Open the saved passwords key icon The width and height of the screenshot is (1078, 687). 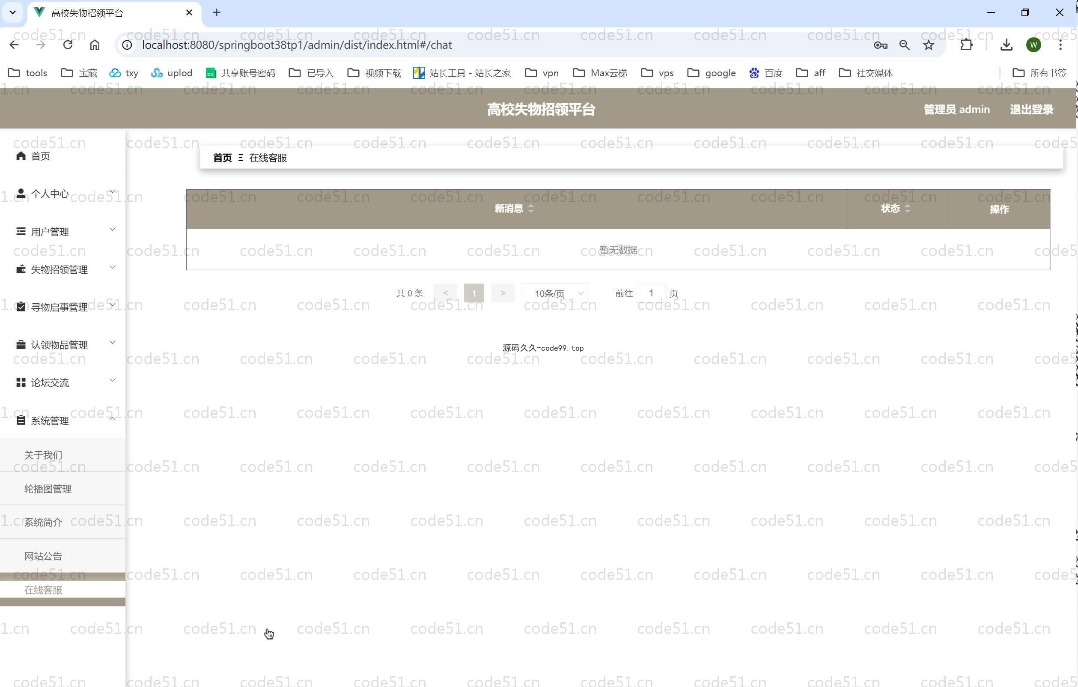[x=880, y=45]
